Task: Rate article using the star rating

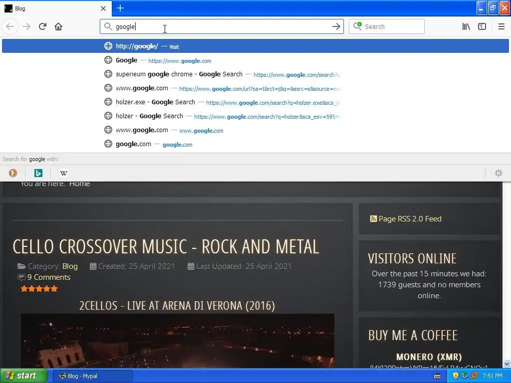Action: (39, 289)
